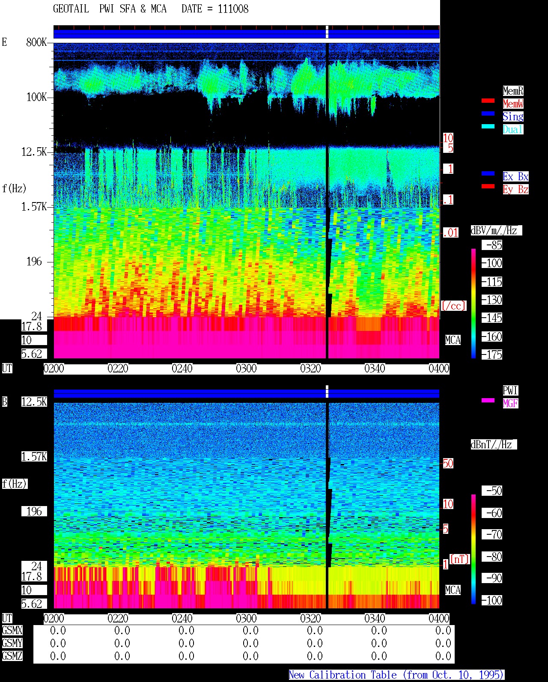Click the '1.57K' label on magnetic panel
Viewport: 548px width, 682px height.
pos(34,457)
